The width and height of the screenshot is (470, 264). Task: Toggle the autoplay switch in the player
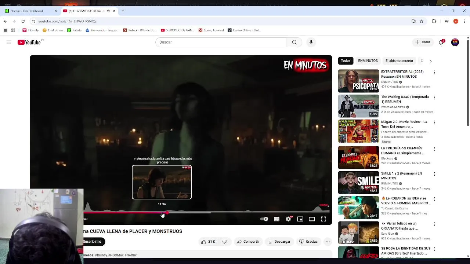pos(264,219)
